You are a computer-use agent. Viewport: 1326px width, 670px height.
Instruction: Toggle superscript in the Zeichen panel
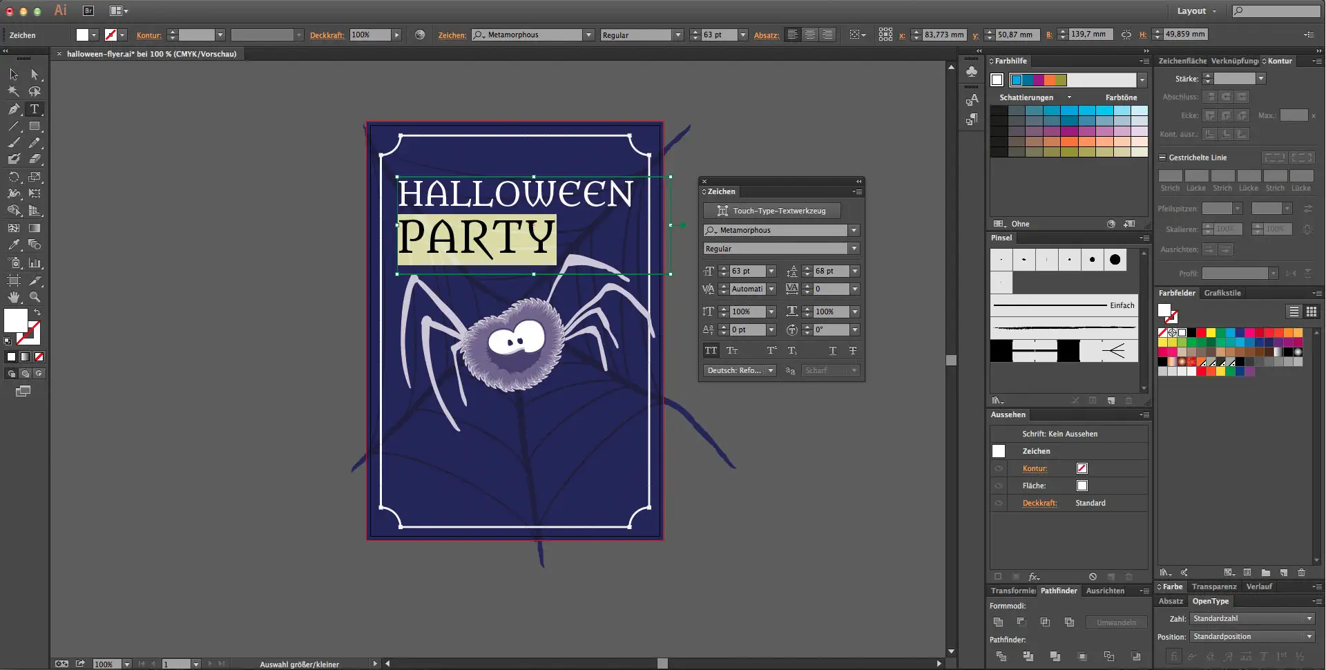pyautogui.click(x=771, y=351)
